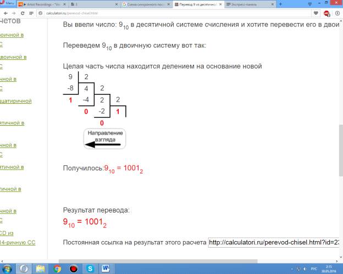Click the 'Постоянная ссылка на результат этого расчета' label
Viewport: 343px width, 274px height.
click(135, 242)
